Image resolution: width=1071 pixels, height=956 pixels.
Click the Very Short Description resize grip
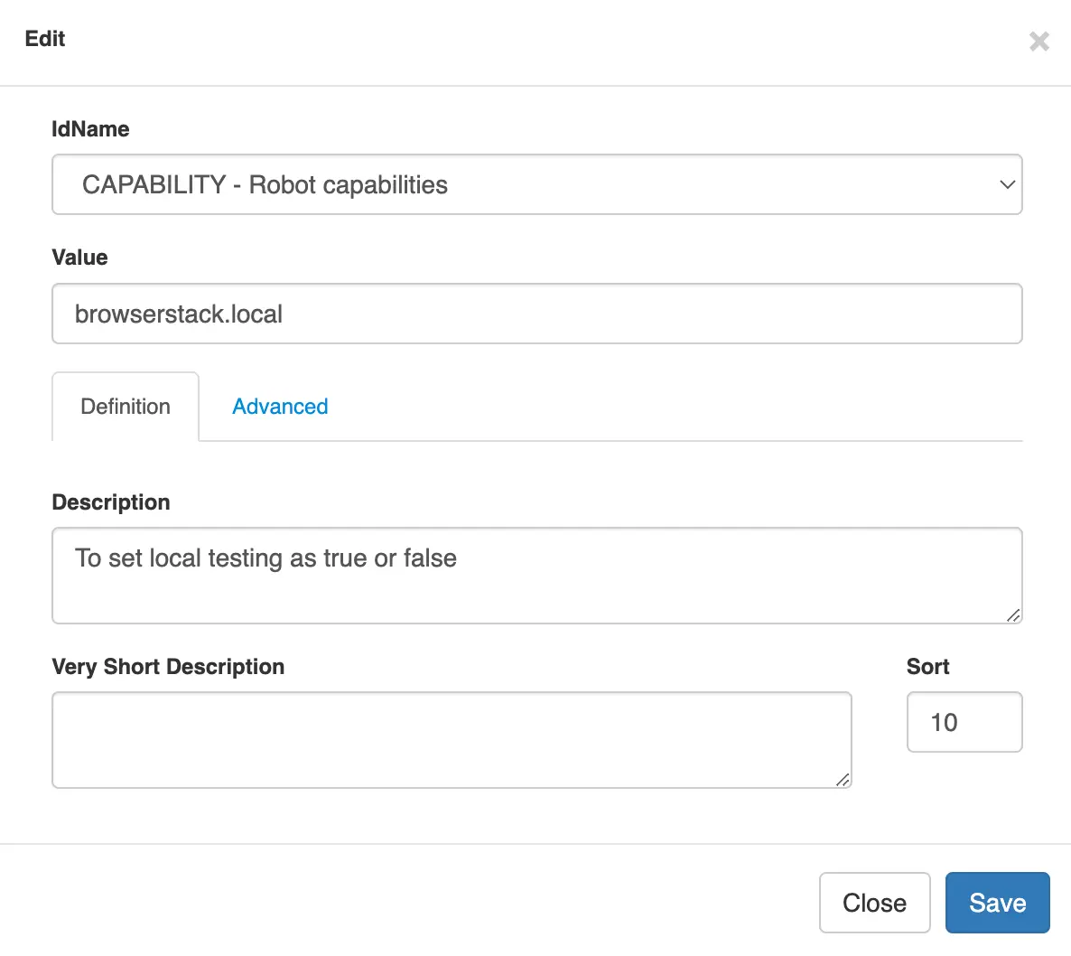(843, 780)
